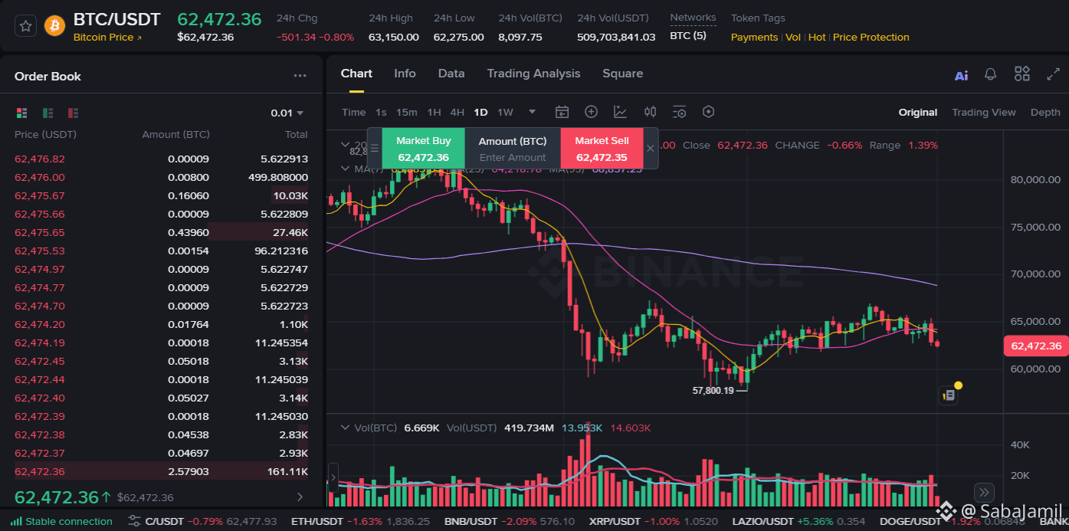Screen dimensions: 1069x531
Task: Open the calendar date range icon
Action: [562, 112]
